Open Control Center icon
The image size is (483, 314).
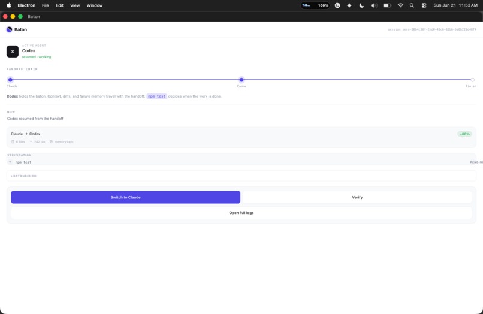pyautogui.click(x=424, y=5)
